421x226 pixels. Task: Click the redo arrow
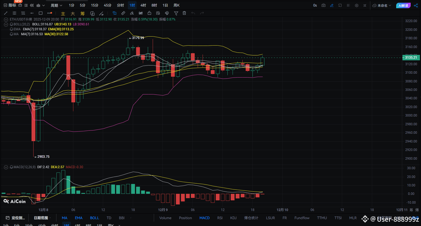202,13
